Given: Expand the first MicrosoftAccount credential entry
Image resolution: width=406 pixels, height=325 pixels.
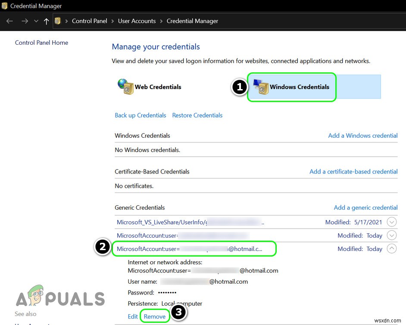Looking at the screenshot, I should [391, 235].
